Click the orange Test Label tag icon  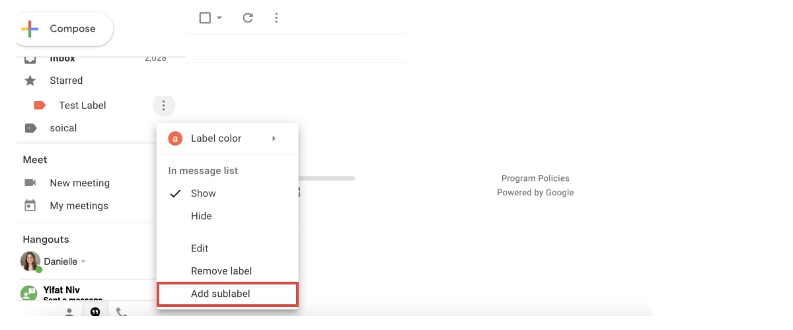point(40,105)
